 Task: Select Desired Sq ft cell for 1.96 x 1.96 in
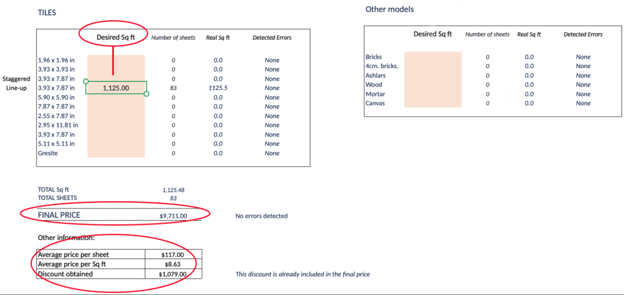(116, 60)
